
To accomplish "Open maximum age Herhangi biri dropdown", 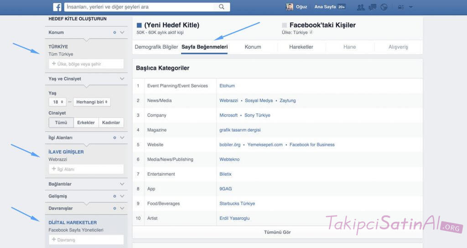I will coord(92,102).
